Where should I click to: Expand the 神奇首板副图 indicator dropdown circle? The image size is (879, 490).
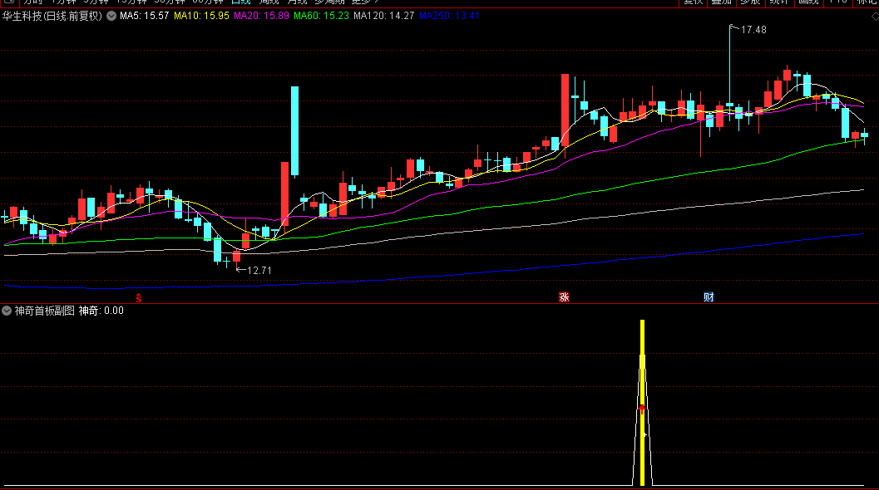tap(7, 311)
